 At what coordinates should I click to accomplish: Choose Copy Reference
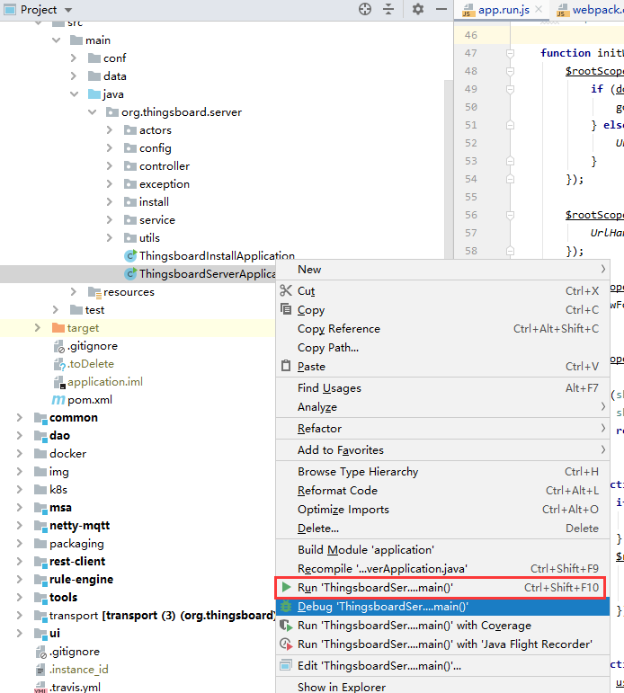[442, 329]
